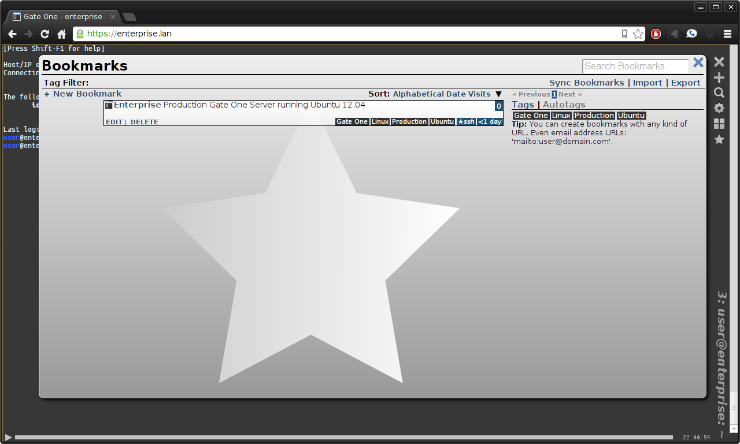Image resolution: width=740 pixels, height=444 pixels.
Task: Click the new terminal plus icon in sidebar
Action: (719, 77)
